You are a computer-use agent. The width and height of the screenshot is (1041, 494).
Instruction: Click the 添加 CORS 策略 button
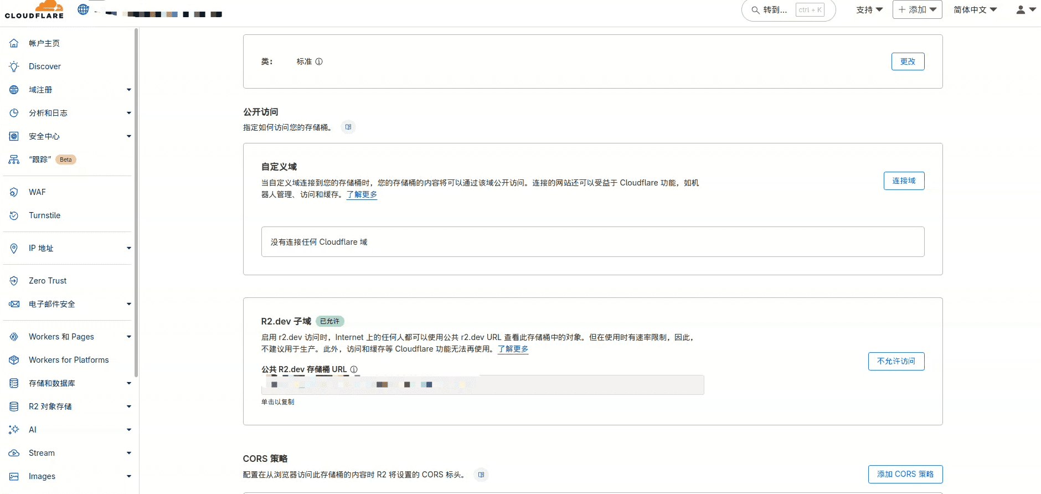pyautogui.click(x=905, y=474)
